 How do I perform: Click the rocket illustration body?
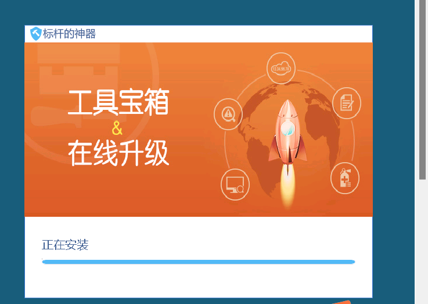287,131
